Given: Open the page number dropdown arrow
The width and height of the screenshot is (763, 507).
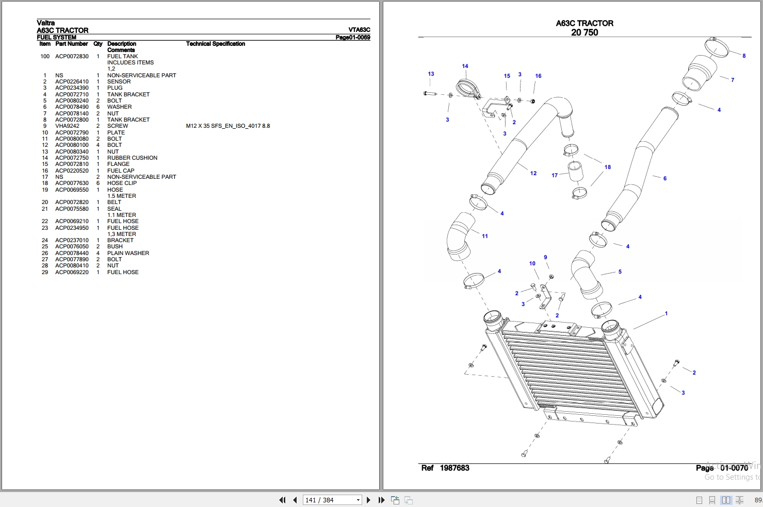Looking at the screenshot, I should click(358, 500).
